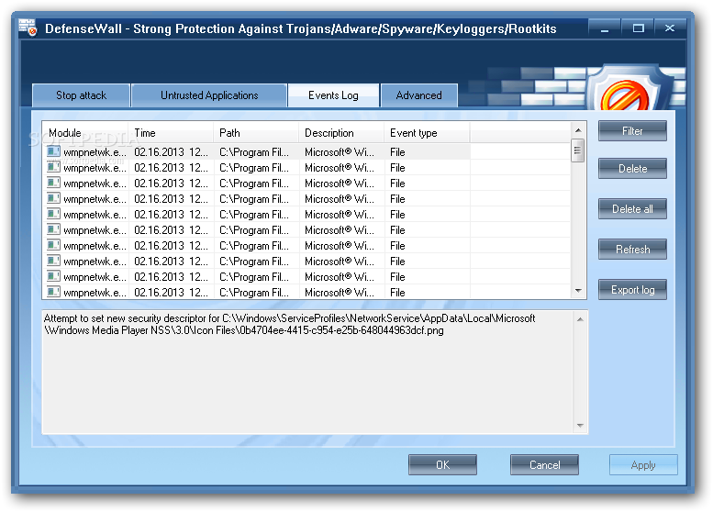713x512 pixels.
Task: Click the Export log button
Action: [632, 290]
